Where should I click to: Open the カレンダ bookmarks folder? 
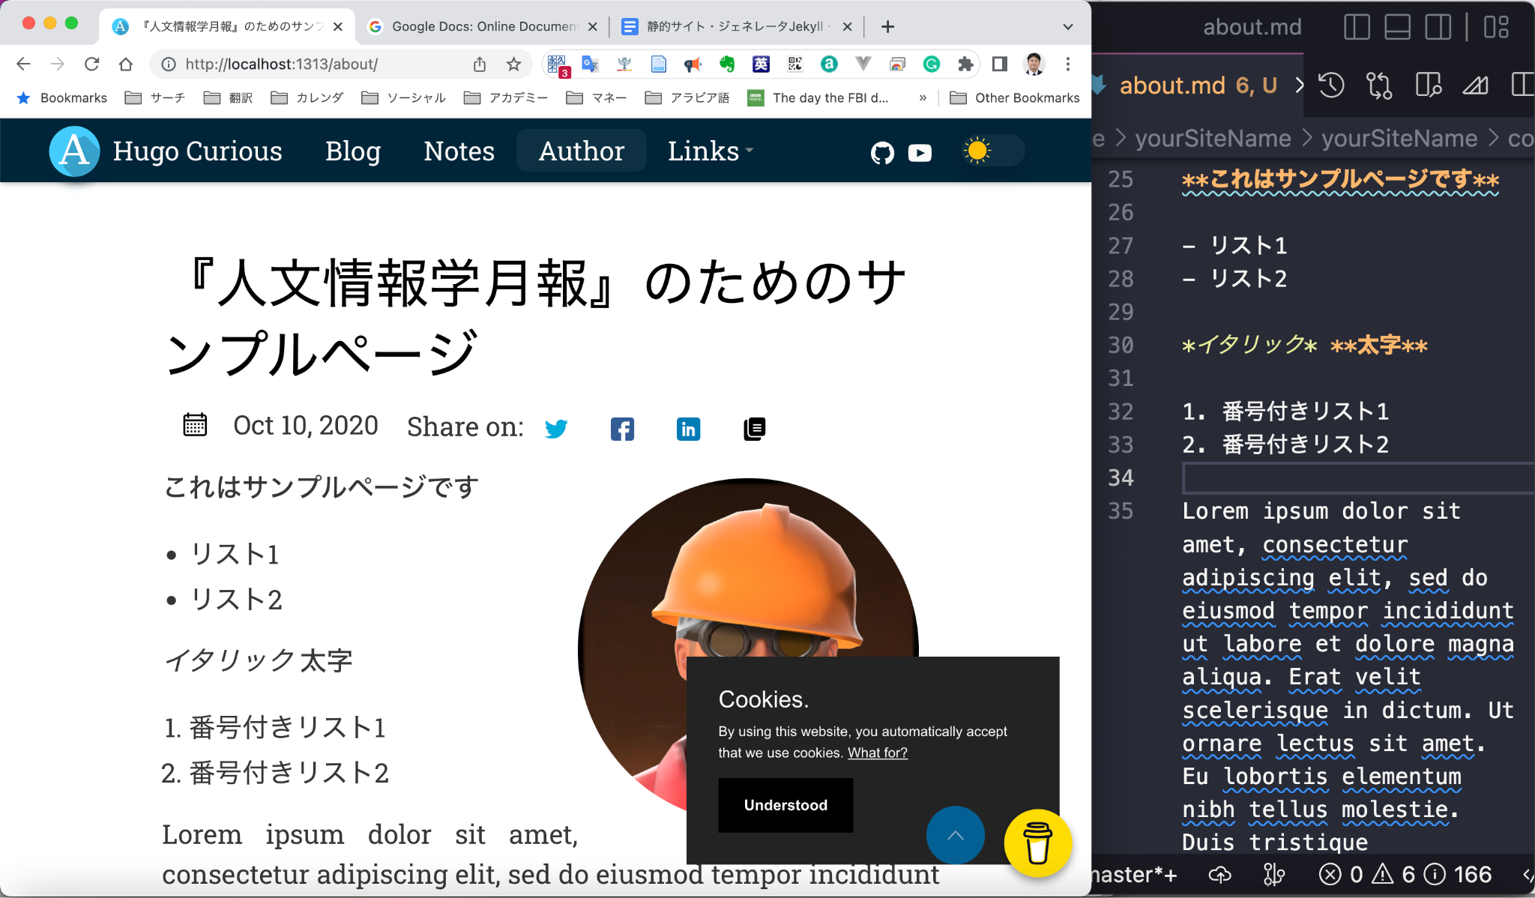[307, 97]
